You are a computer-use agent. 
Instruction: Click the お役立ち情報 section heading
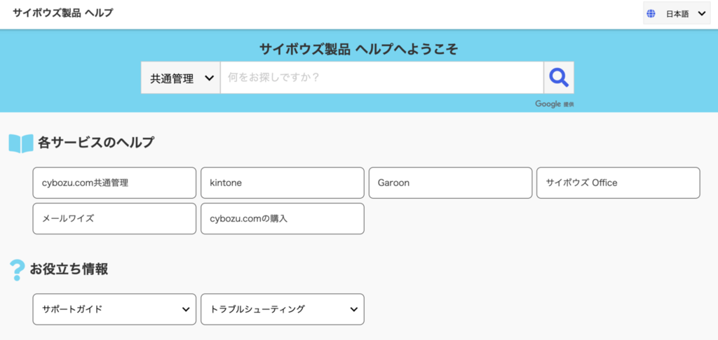[x=69, y=269]
